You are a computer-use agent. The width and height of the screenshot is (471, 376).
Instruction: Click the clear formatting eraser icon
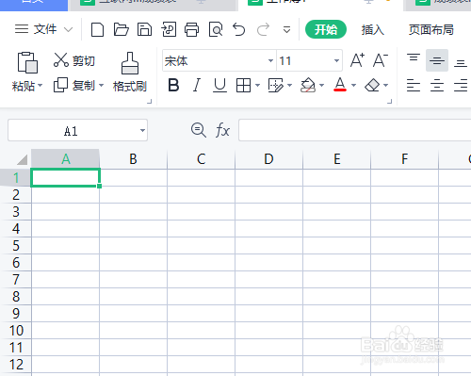click(372, 85)
